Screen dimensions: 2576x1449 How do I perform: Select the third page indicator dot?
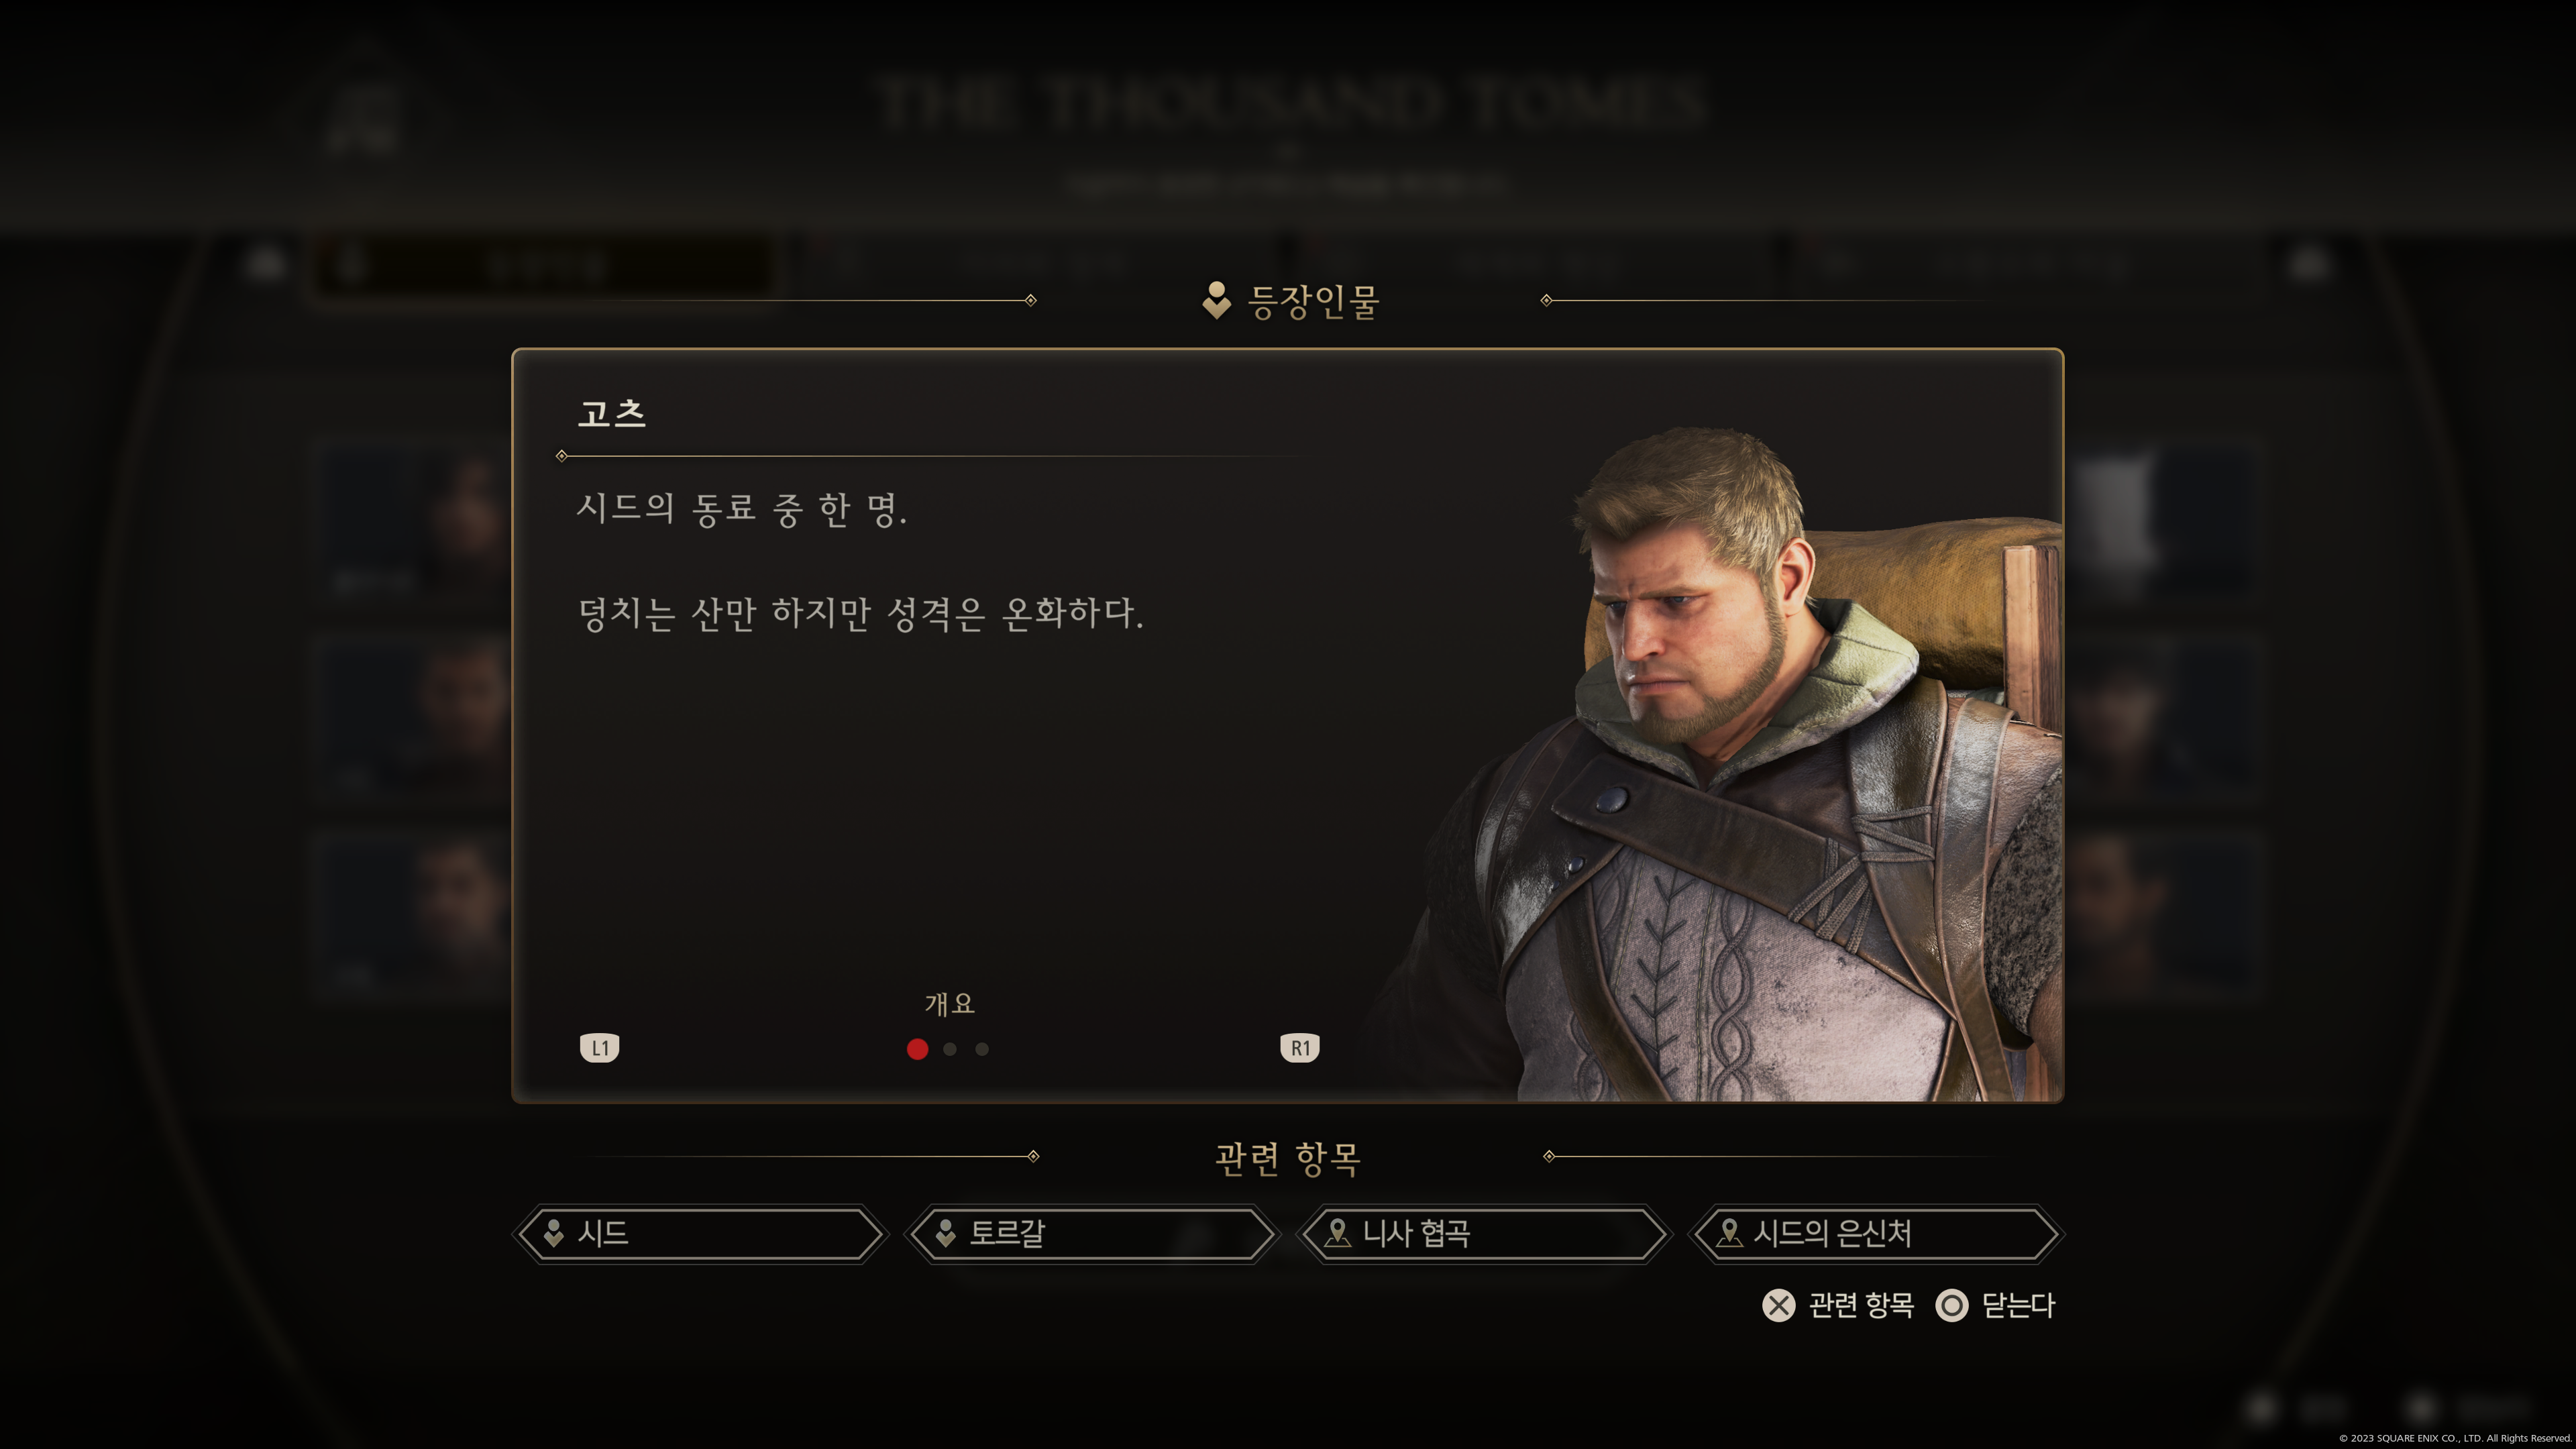(982, 1049)
